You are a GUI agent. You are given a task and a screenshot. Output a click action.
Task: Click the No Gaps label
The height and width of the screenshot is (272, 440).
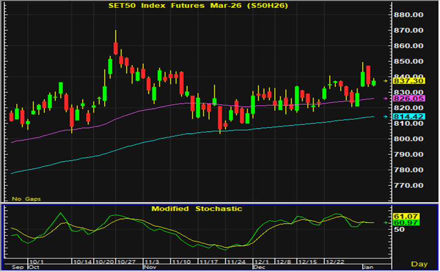click(x=27, y=199)
